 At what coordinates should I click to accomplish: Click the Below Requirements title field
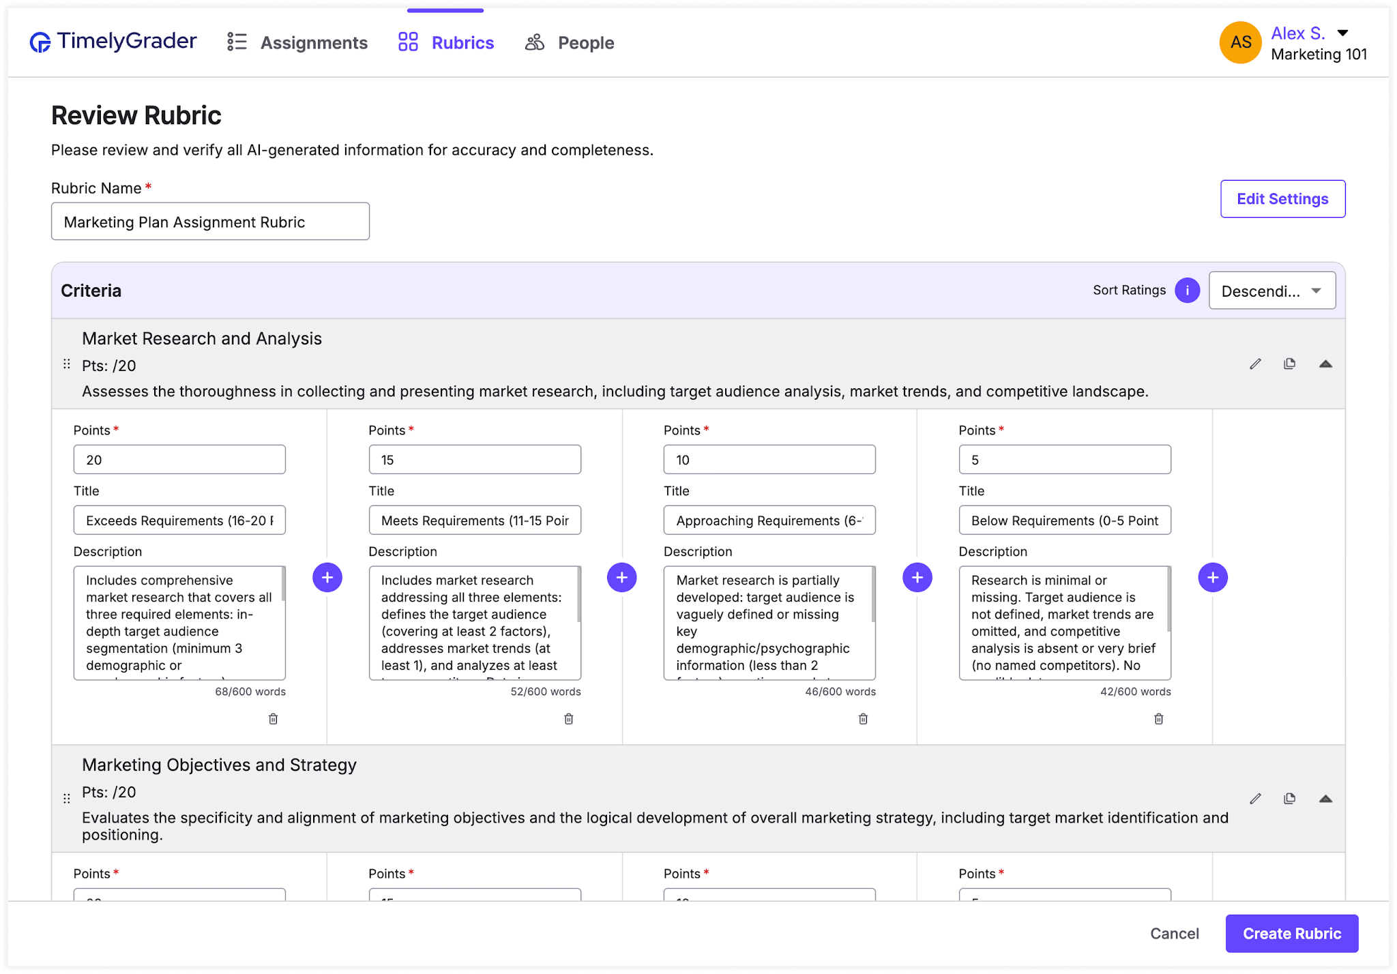point(1065,520)
